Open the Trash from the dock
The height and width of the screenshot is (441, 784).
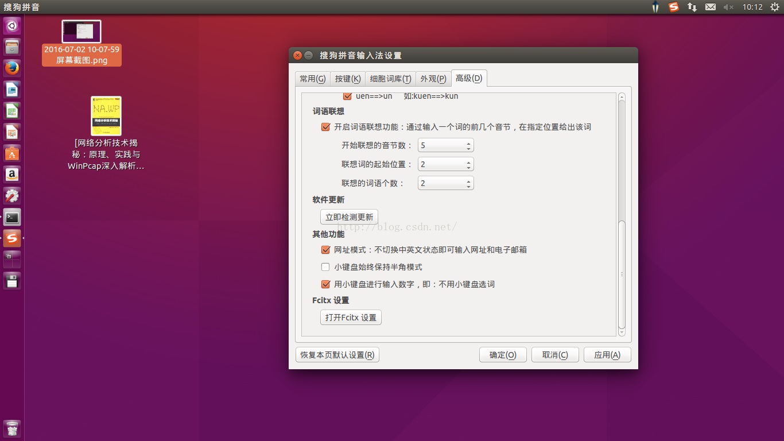(x=12, y=429)
